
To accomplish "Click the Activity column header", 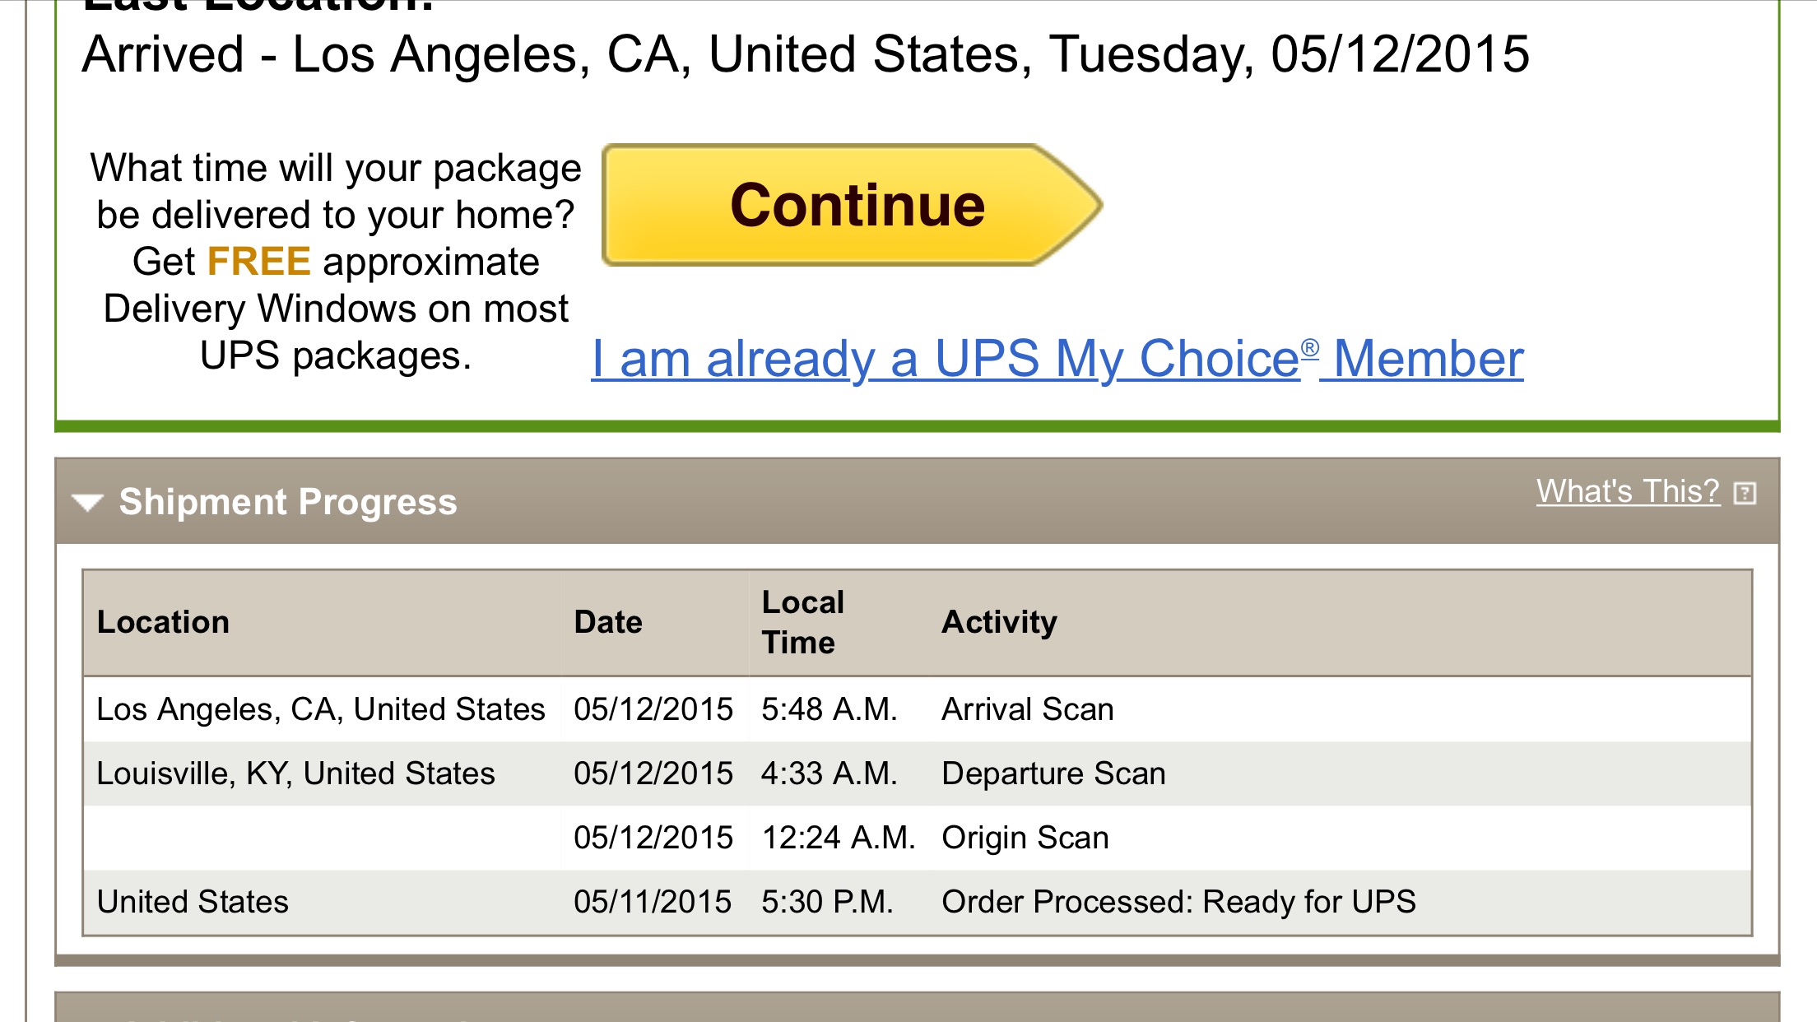I will (x=999, y=623).
